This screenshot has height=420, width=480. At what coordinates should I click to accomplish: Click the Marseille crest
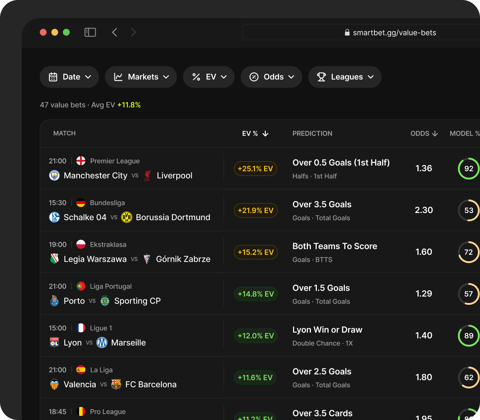coord(102,342)
